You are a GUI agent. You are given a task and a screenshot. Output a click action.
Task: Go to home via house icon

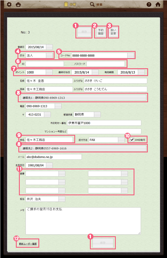point(158,4)
